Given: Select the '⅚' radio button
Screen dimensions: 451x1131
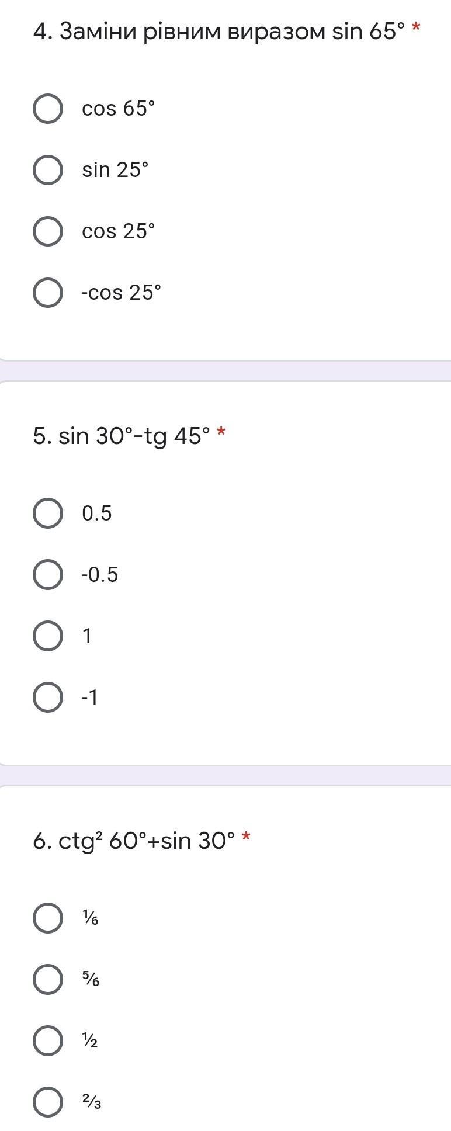Looking at the screenshot, I should [x=48, y=979].
